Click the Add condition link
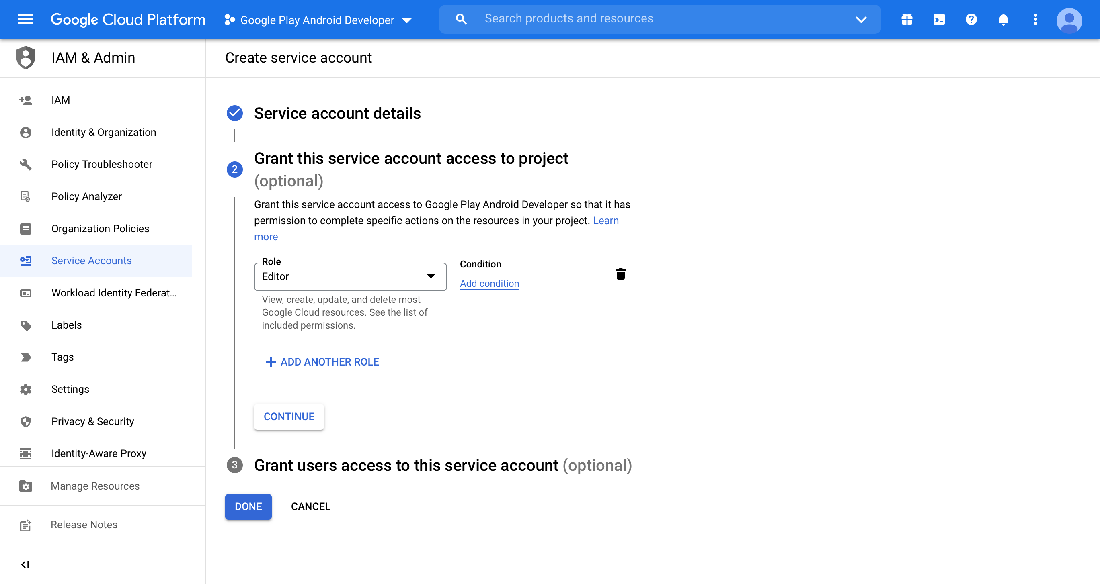 pos(489,283)
